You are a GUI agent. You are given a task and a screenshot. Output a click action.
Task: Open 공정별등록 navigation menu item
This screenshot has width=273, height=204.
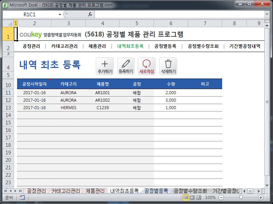[x=166, y=46]
